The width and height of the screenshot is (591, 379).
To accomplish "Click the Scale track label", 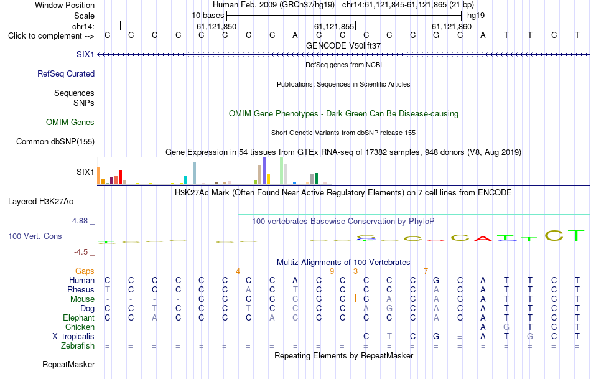I will point(84,16).
